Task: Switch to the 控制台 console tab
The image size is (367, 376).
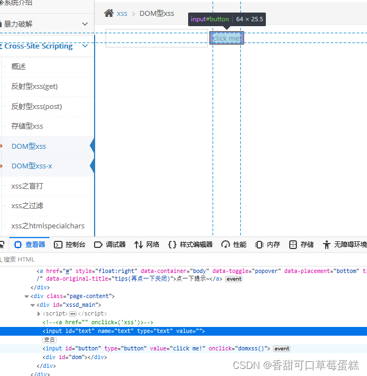Action: pos(70,245)
